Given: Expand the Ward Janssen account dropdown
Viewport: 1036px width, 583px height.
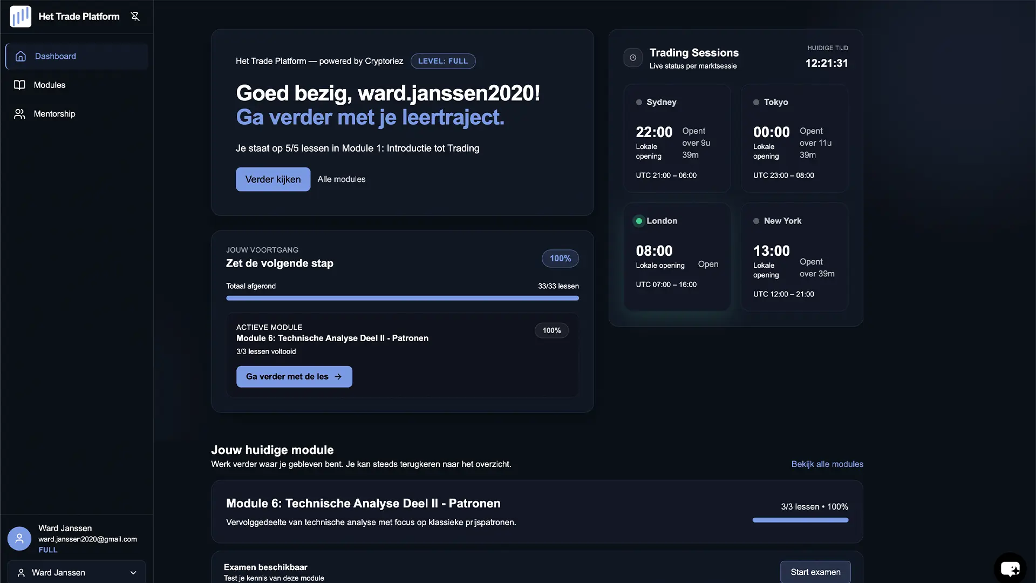Looking at the screenshot, I should coord(76,572).
